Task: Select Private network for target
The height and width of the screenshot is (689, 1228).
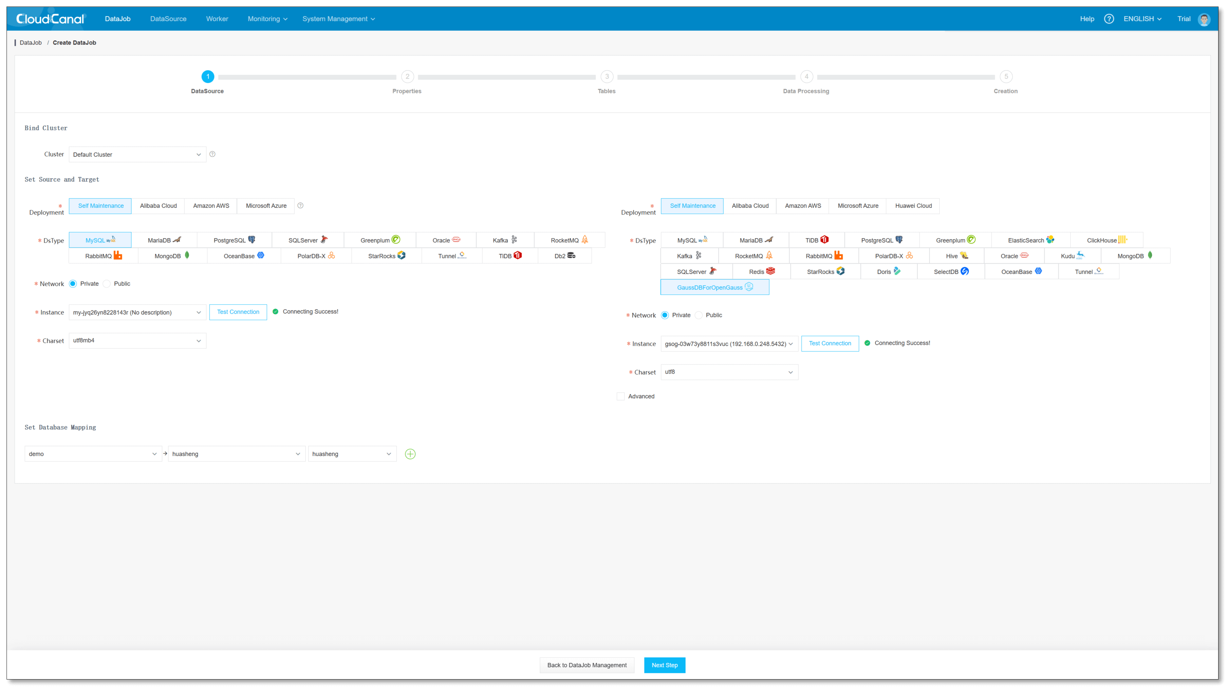Action: (x=664, y=315)
